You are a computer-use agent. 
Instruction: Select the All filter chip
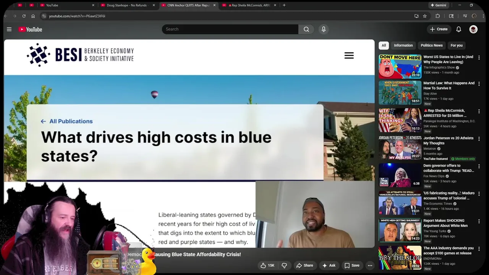tap(384, 45)
